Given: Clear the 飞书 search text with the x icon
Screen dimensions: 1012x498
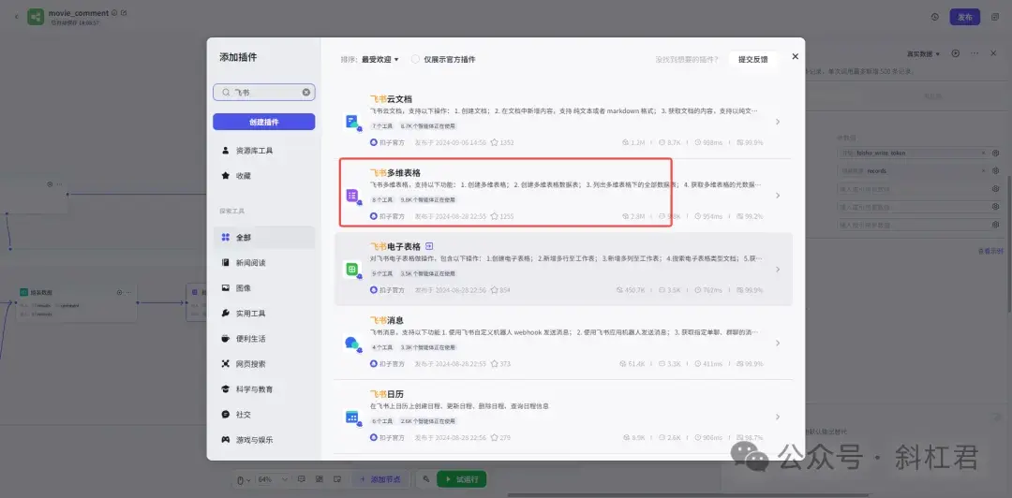Looking at the screenshot, I should pyautogui.click(x=305, y=93).
